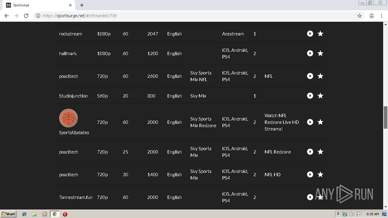
Task: Click the rockstream streamer name
Action: coord(71,34)
